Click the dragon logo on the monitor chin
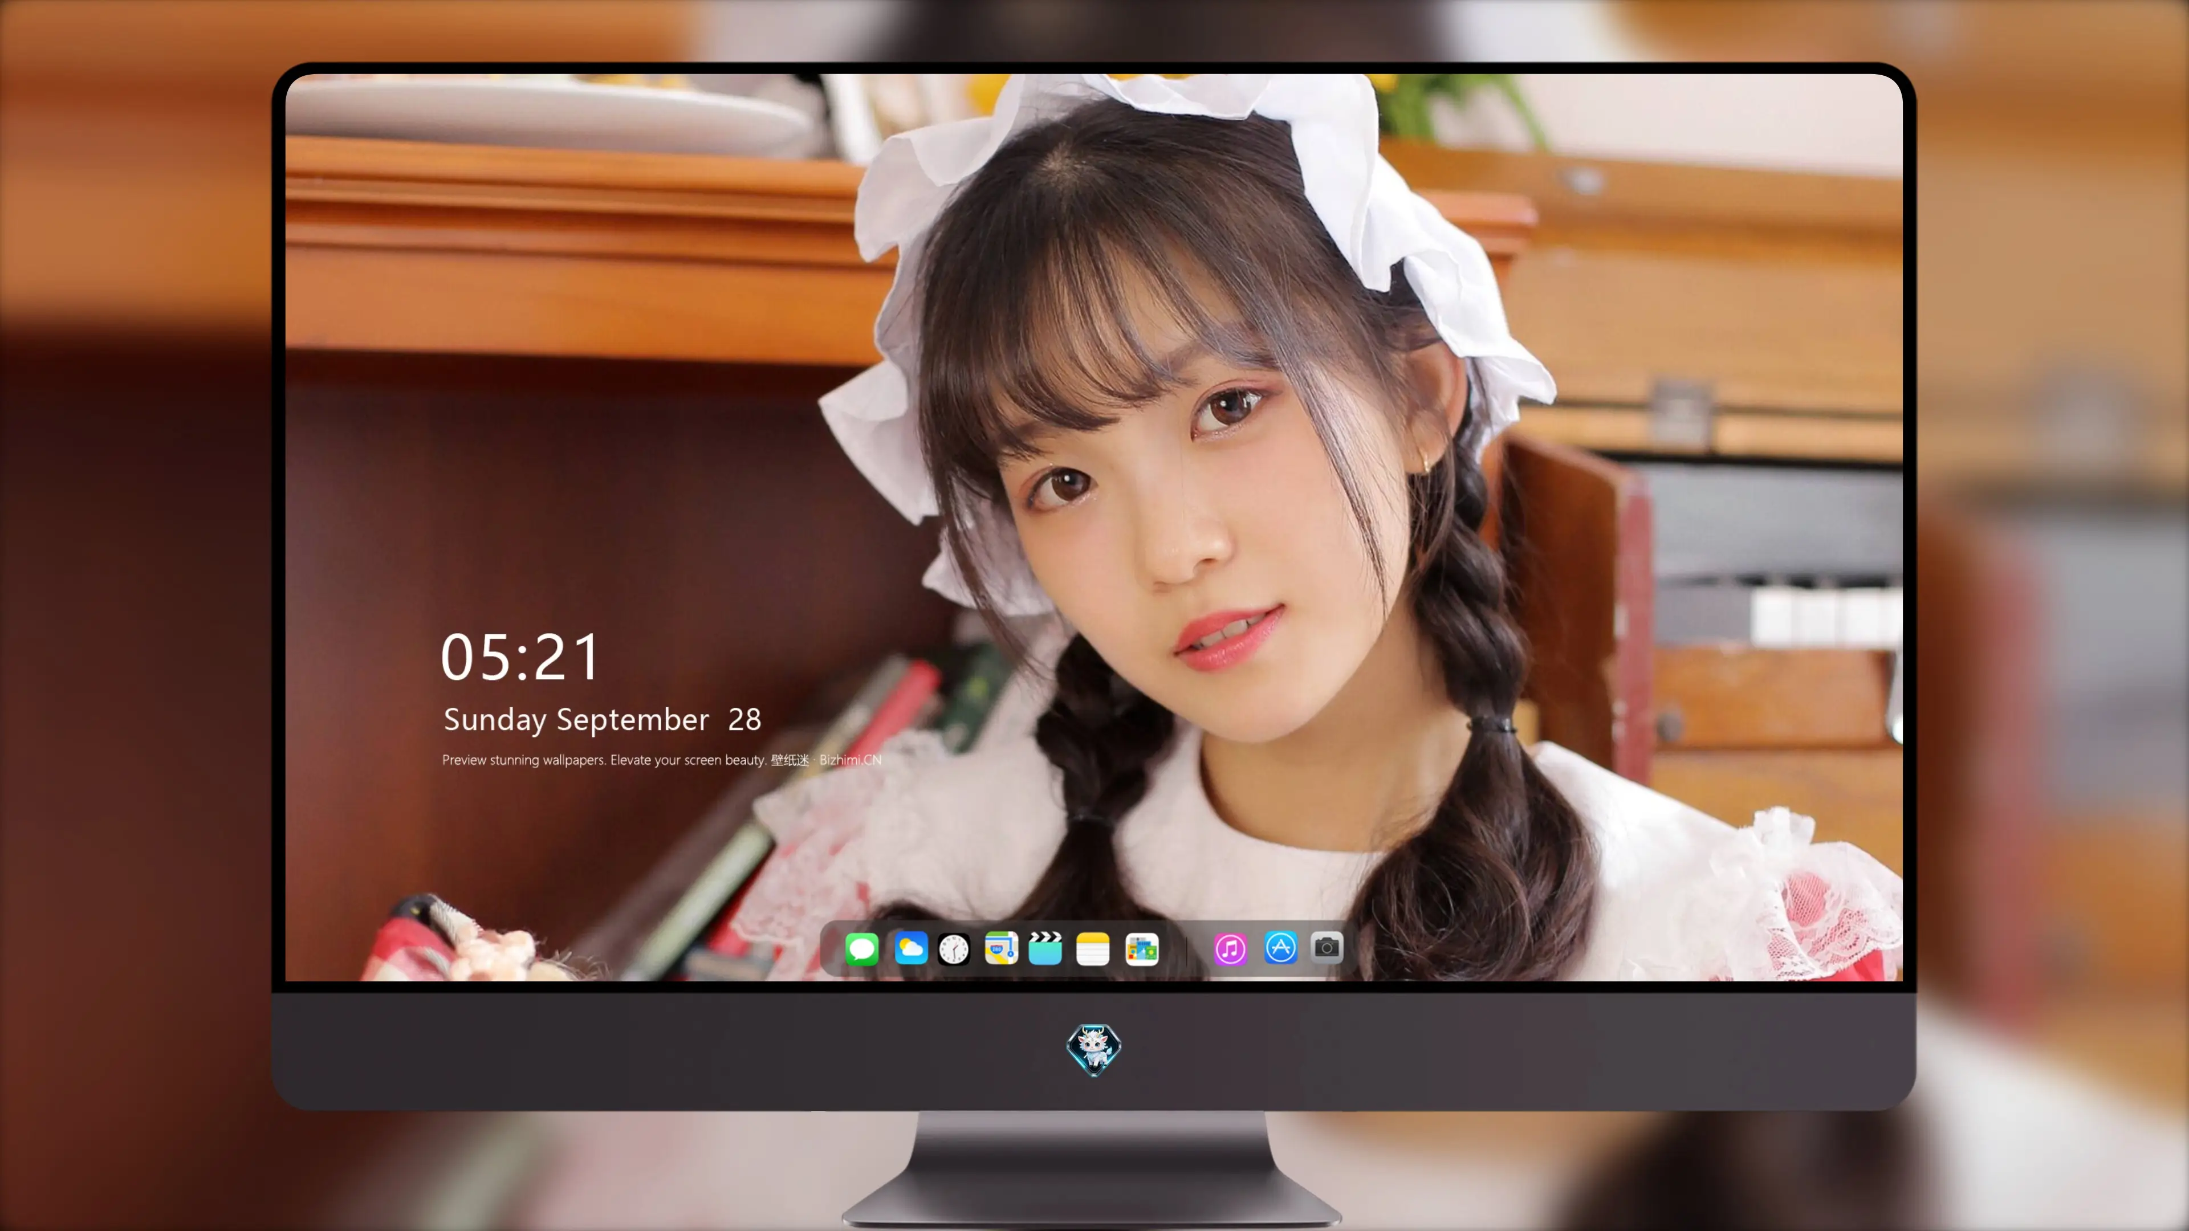Viewport: 2189px width, 1231px height. pos(1094,1049)
